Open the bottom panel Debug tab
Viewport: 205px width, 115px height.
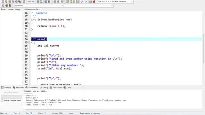click(x=44, y=88)
